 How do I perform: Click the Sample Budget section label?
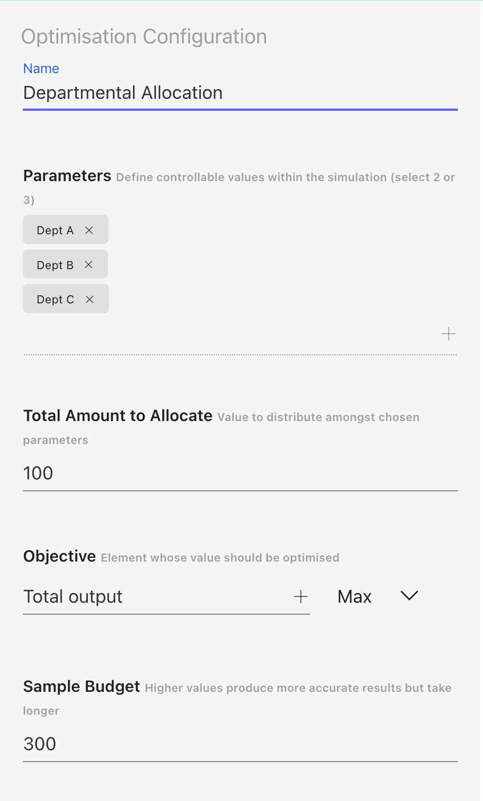tap(82, 687)
